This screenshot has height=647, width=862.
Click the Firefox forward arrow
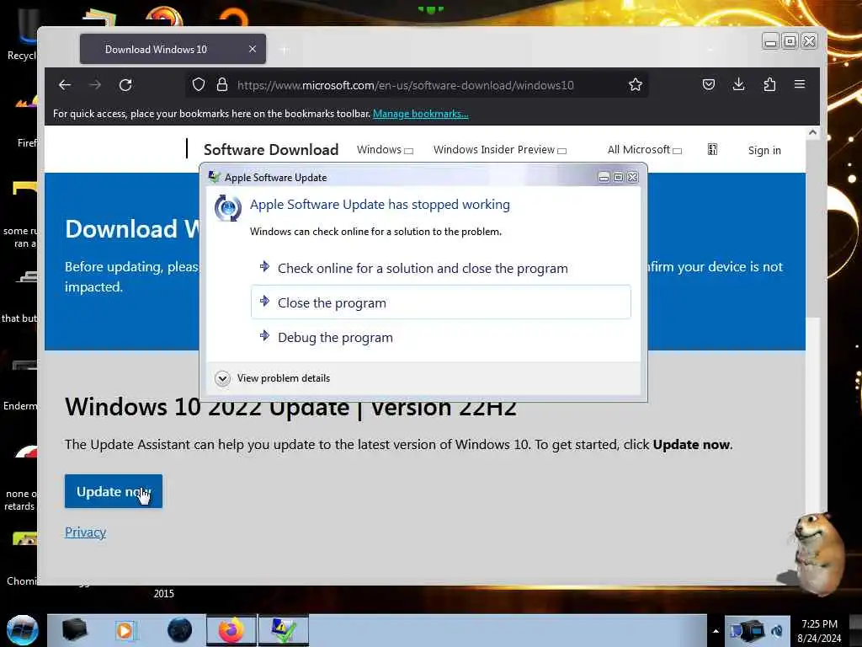tap(95, 85)
